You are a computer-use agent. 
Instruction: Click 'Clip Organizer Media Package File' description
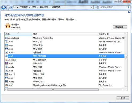50,85
